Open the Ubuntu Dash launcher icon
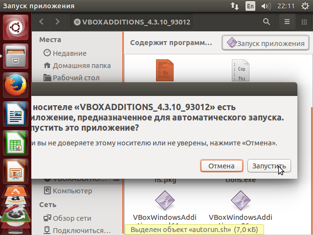The width and height of the screenshot is (313, 235). 16,27
